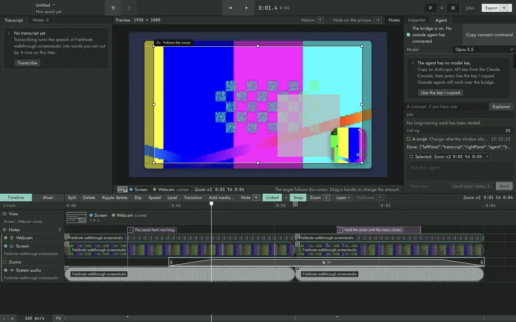
Task: Click Ripple delete in the toolbar
Action: point(114,198)
